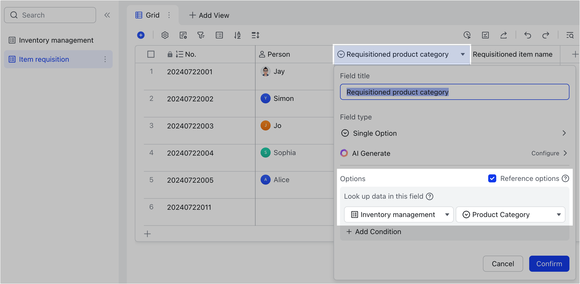The width and height of the screenshot is (580, 284).
Task: Confirm the field settings
Action: (549, 263)
